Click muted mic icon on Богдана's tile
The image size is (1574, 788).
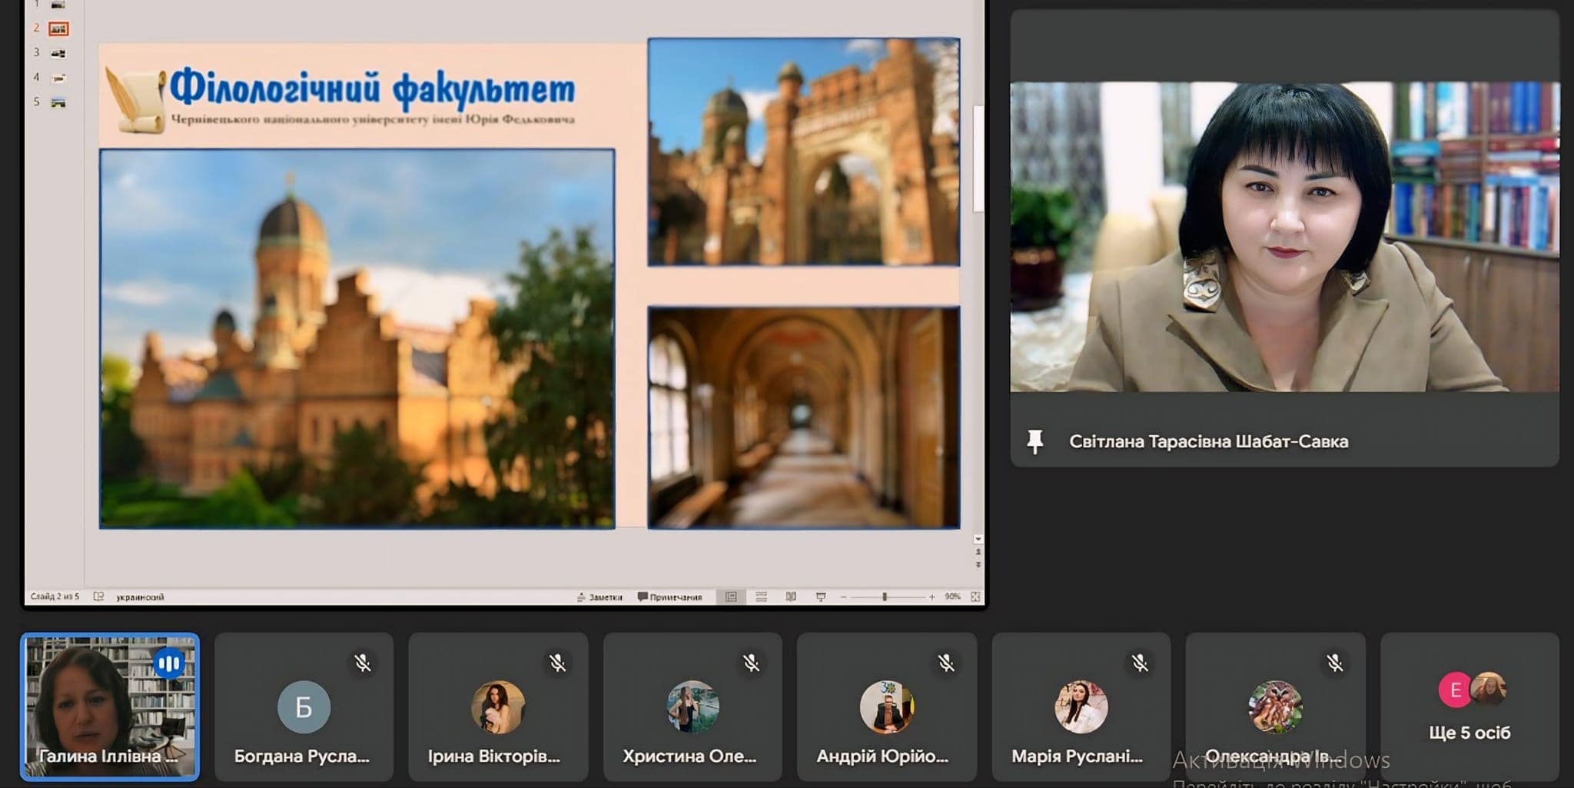[363, 663]
